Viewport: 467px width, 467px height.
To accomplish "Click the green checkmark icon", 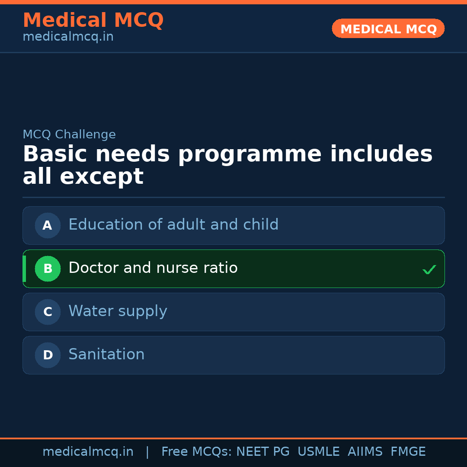I will pos(429,269).
